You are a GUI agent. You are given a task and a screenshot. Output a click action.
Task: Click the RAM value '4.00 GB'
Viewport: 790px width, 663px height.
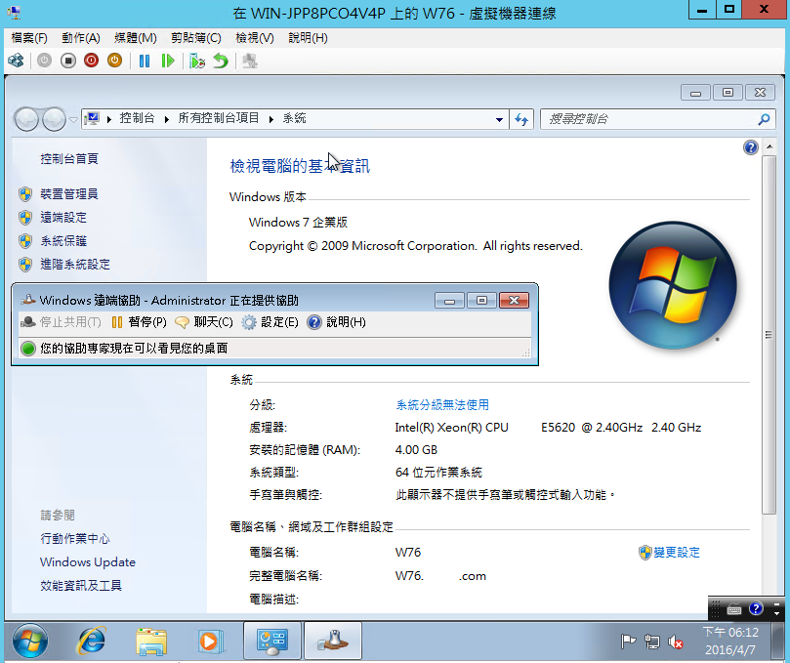point(416,450)
